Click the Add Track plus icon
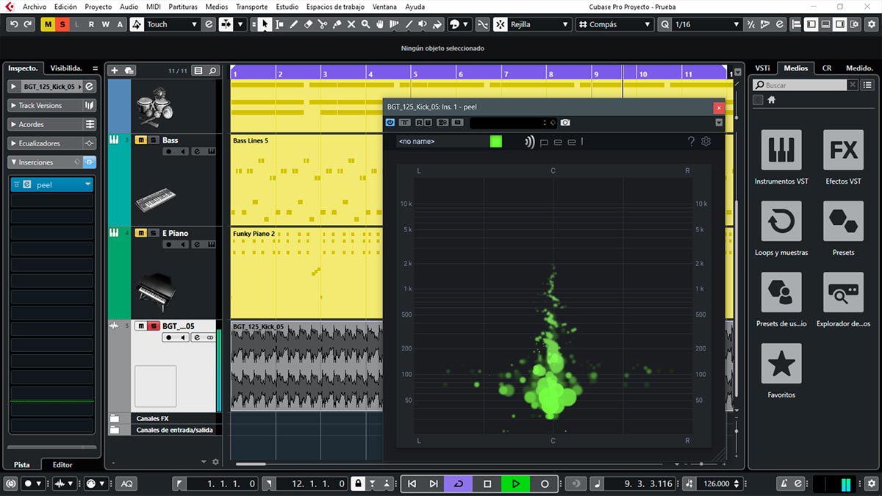The image size is (882, 496). pyautogui.click(x=114, y=71)
